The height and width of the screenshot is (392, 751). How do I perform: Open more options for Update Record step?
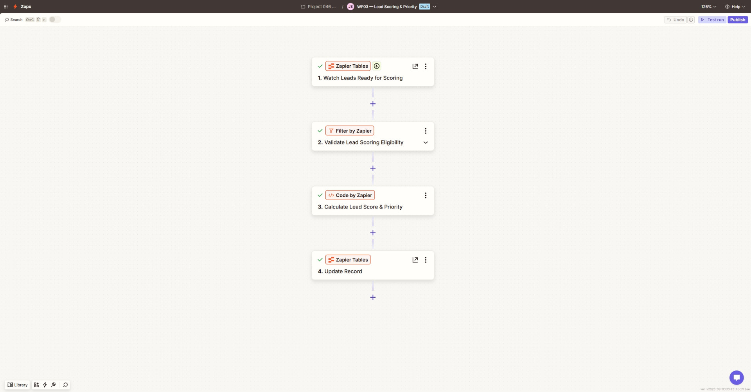coord(426,260)
